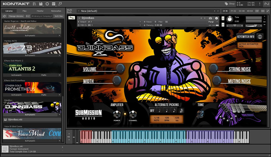Viewport: 271px width, 157px height.
Task: Open the DjinnBass library banner
Action: pos(32,107)
